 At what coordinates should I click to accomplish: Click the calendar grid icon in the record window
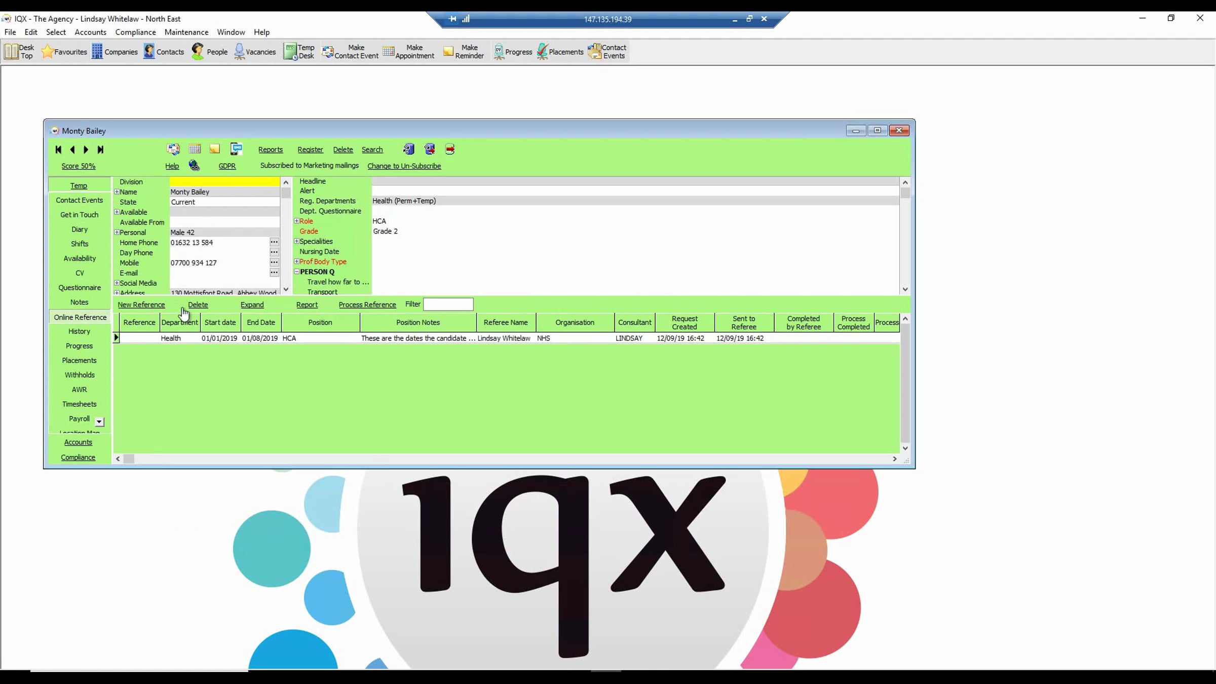click(195, 149)
